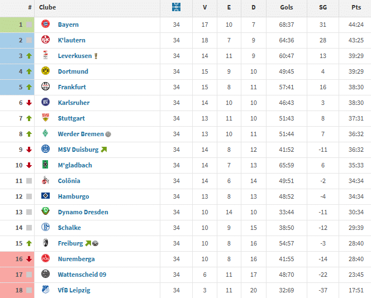Open the Wattenscheid 09 team link
The width and height of the screenshot is (371, 298).
click(82, 275)
